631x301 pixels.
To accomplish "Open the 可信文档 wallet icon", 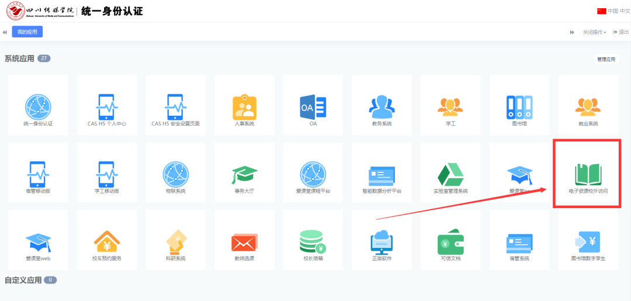I will [450, 241].
